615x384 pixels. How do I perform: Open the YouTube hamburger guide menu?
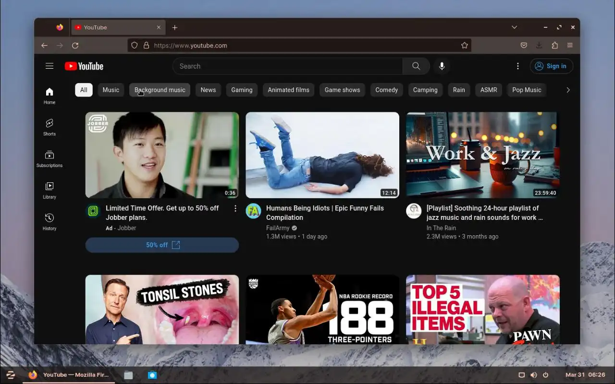pos(49,66)
